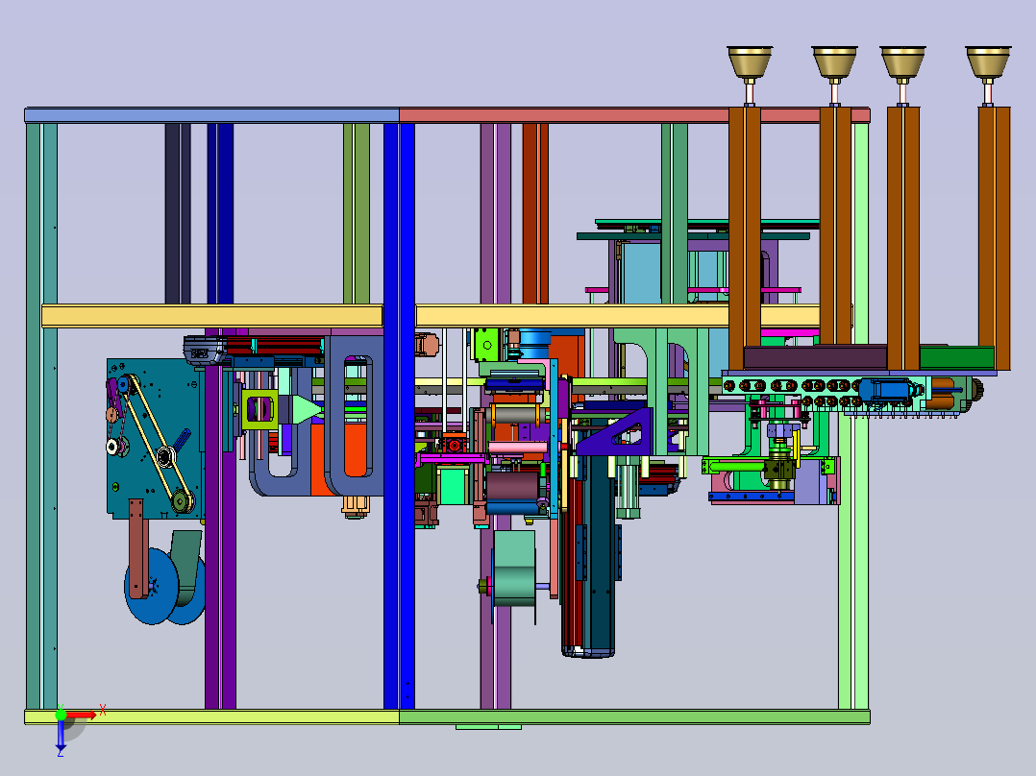Select the yellow-green bottom frame beam

point(211,716)
